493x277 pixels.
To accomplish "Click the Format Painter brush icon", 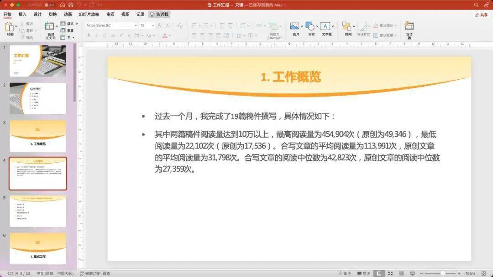I will click(x=22, y=37).
